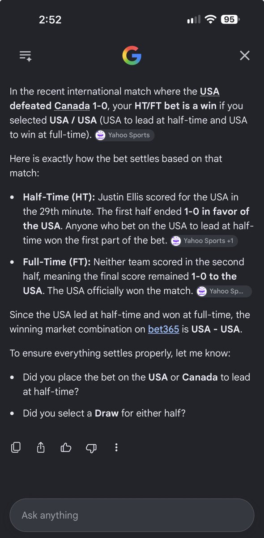Give the answer a thumbs down

coord(91,447)
